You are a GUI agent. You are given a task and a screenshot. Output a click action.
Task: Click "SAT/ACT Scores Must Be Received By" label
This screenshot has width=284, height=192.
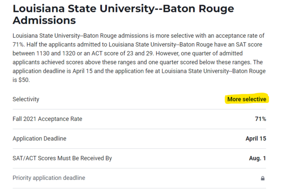62,158
